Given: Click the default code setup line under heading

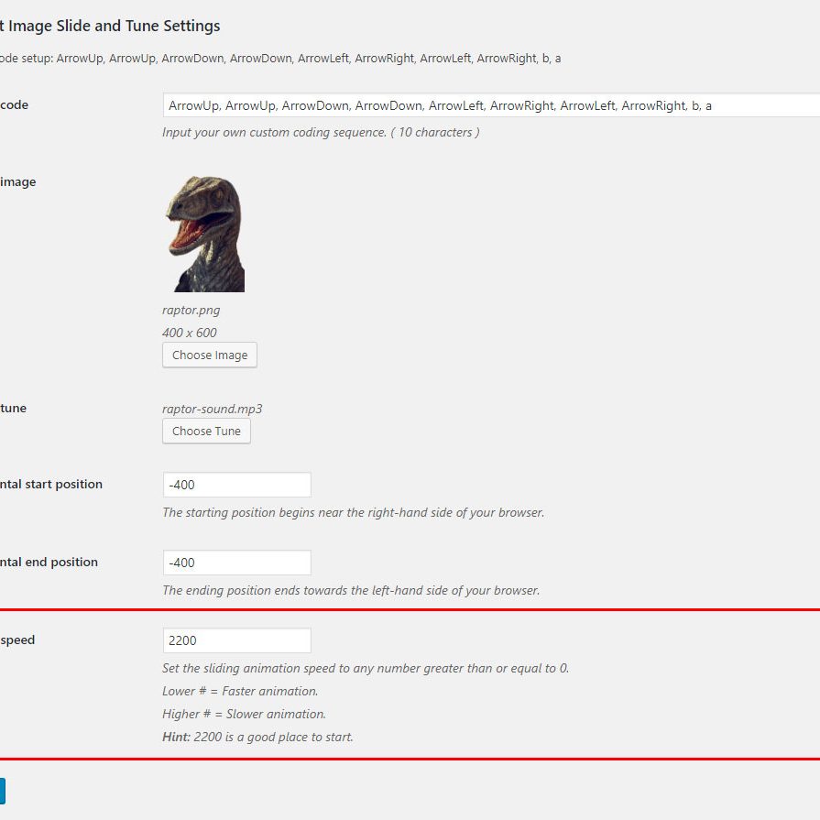Looking at the screenshot, I should [x=280, y=58].
